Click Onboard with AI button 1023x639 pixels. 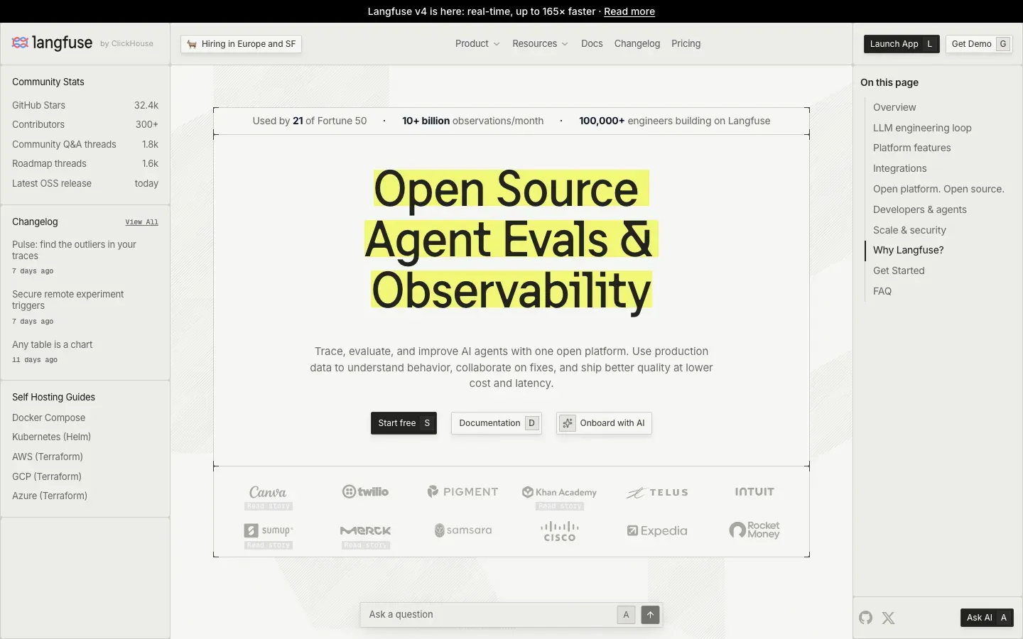click(x=604, y=423)
